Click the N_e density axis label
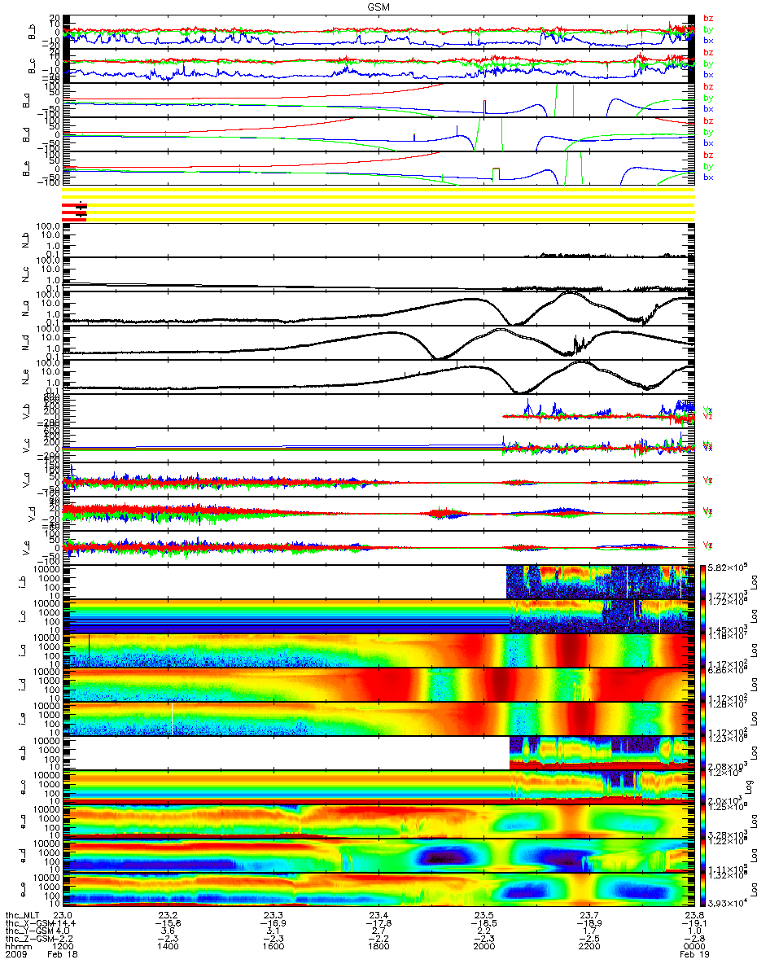Image resolution: width=757 pixels, height=977 pixels. (24, 375)
